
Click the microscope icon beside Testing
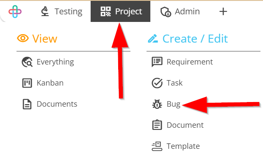tap(45, 11)
